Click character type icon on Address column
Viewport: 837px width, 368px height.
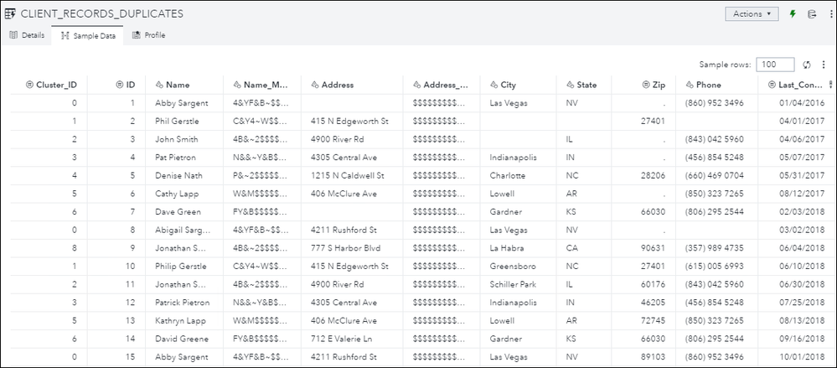pyautogui.click(x=315, y=85)
